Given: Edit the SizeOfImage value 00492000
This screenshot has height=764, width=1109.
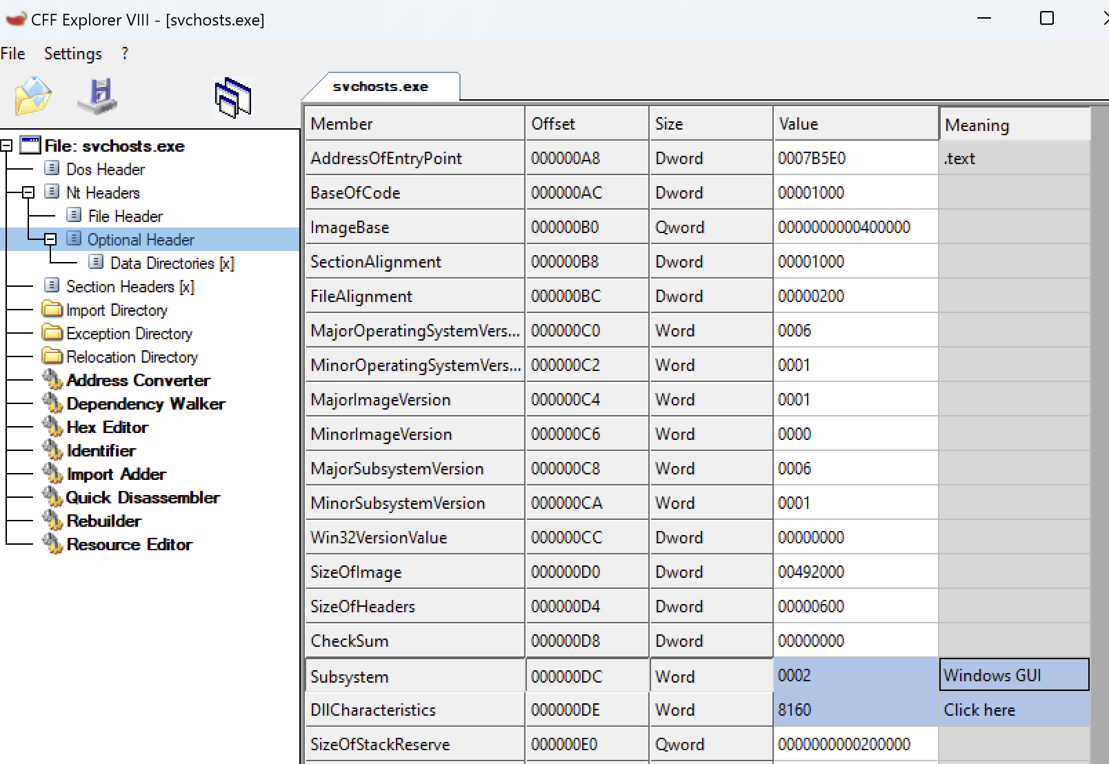Looking at the screenshot, I should pyautogui.click(x=855, y=572).
